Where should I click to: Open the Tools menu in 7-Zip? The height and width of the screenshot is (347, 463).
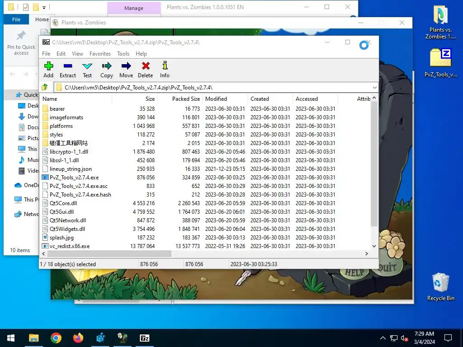123,54
